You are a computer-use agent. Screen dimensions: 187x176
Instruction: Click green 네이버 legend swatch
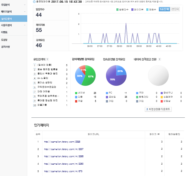pyautogui.click(x=76, y=93)
